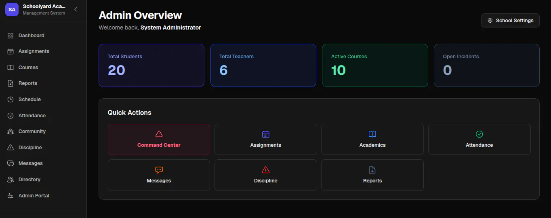
Task: Click the 'Quick Actions' section heading
Action: (129, 113)
